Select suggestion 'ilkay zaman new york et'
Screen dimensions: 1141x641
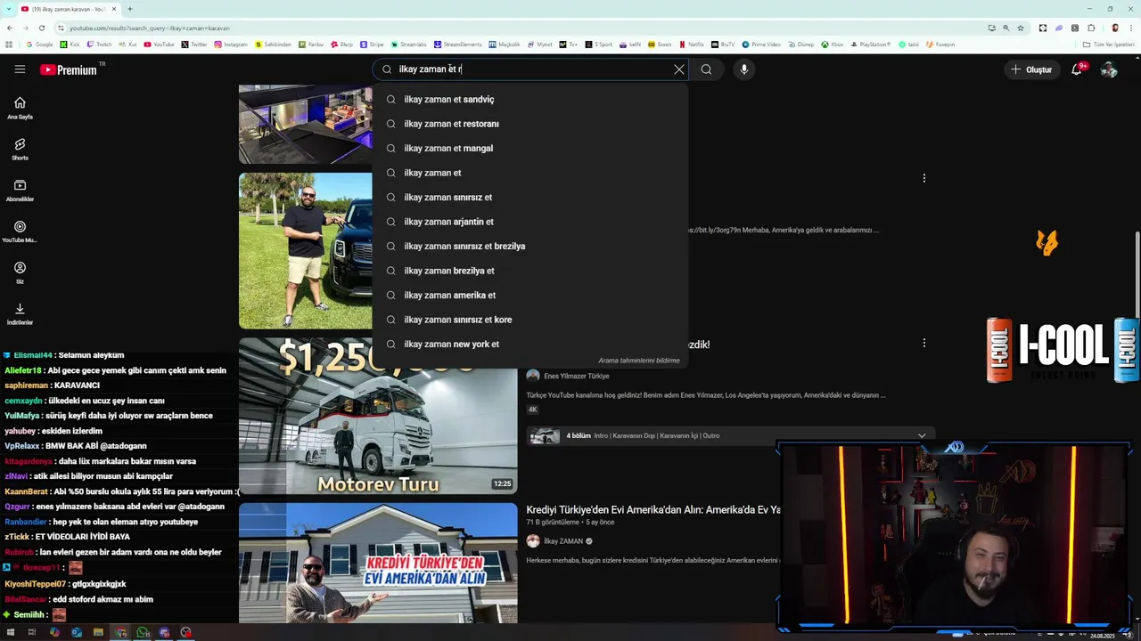point(530,345)
